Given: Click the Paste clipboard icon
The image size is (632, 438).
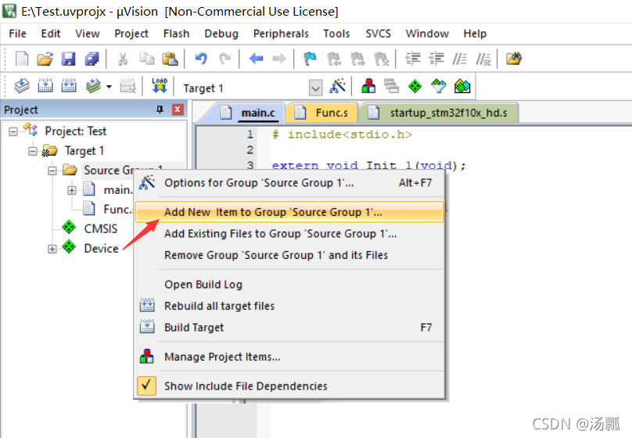Looking at the screenshot, I should (170, 59).
